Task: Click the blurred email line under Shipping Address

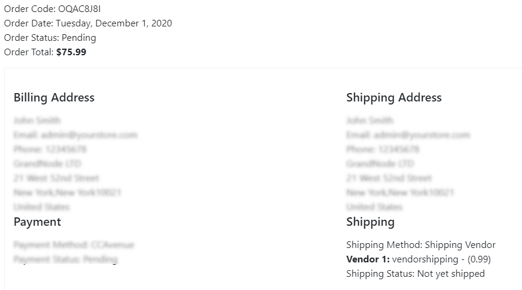Action: tap(408, 135)
